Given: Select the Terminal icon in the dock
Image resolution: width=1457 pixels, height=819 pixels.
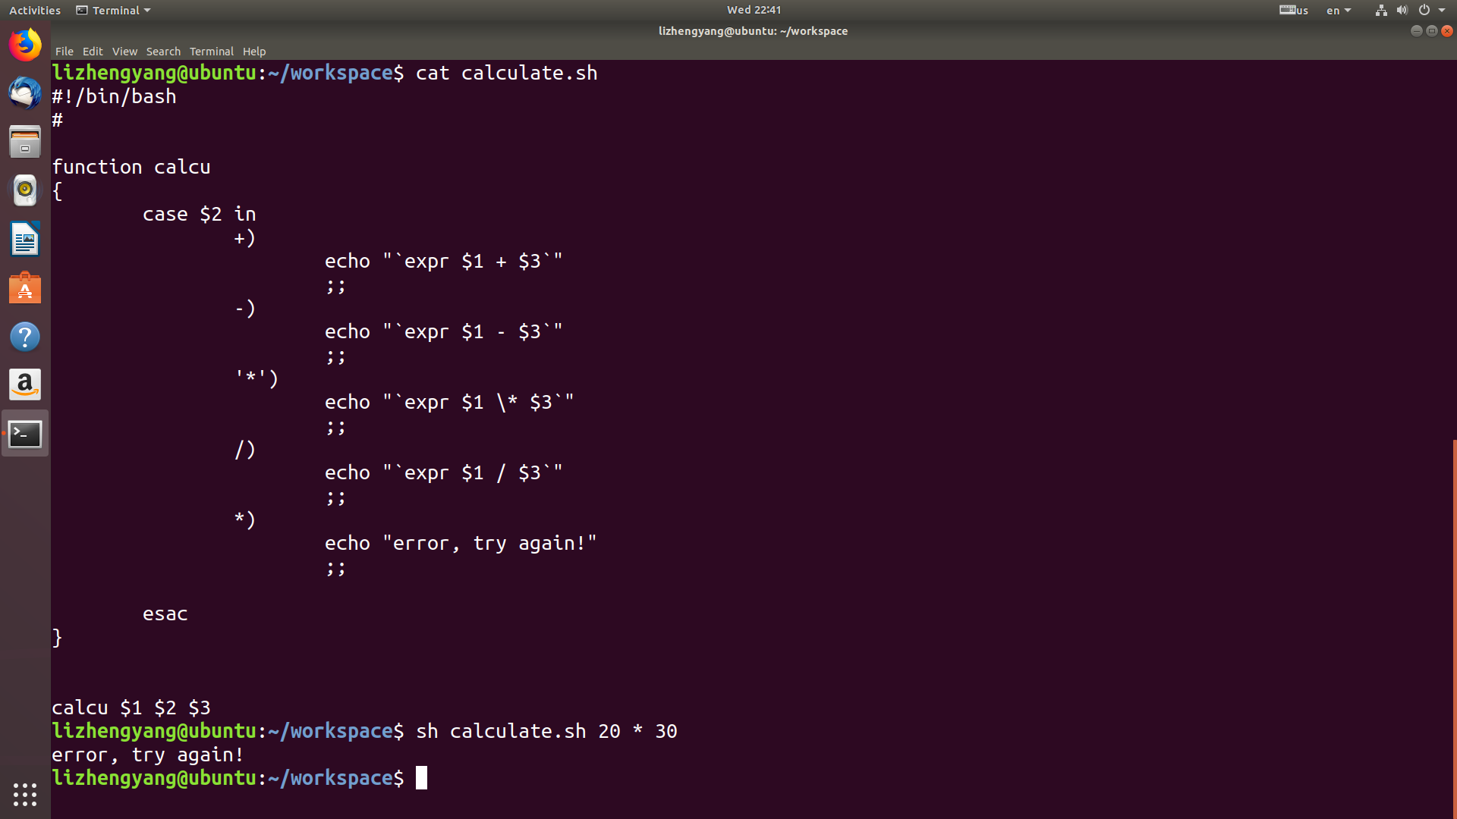Looking at the screenshot, I should pos(25,434).
